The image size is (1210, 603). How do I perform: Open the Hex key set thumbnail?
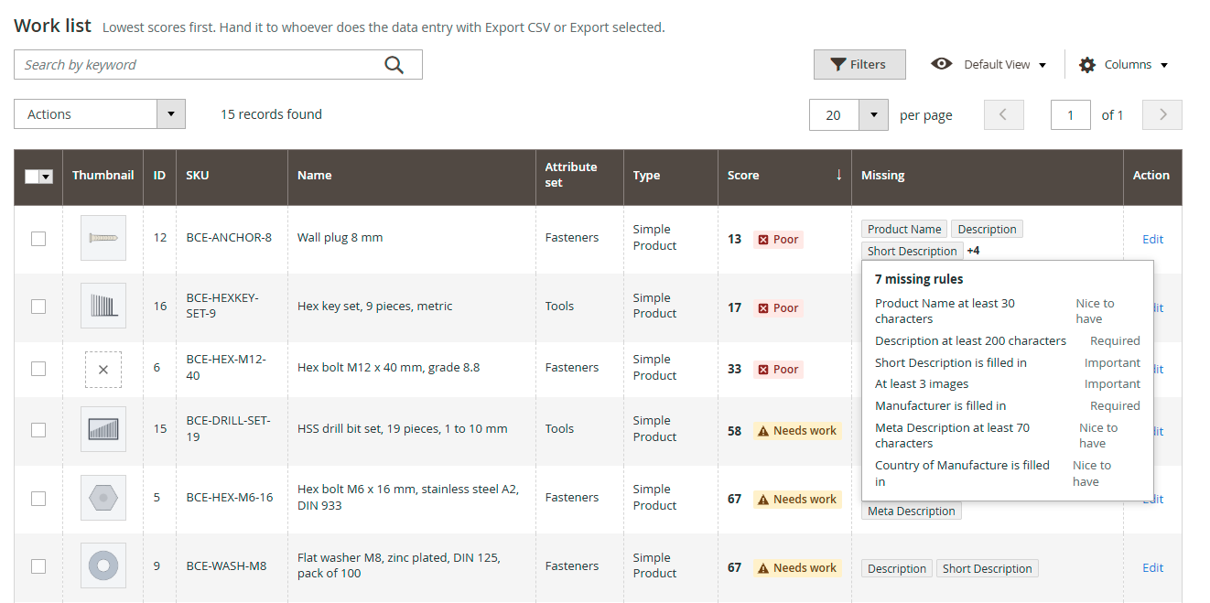tap(103, 306)
